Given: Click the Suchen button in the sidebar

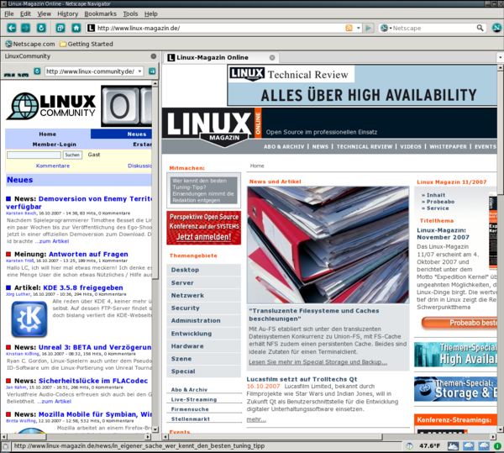Looking at the screenshot, I should (x=72, y=155).
